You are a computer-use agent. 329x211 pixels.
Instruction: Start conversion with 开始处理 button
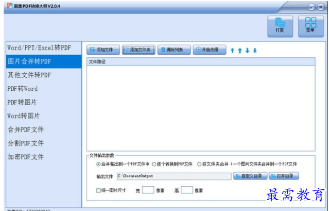(x=210, y=50)
